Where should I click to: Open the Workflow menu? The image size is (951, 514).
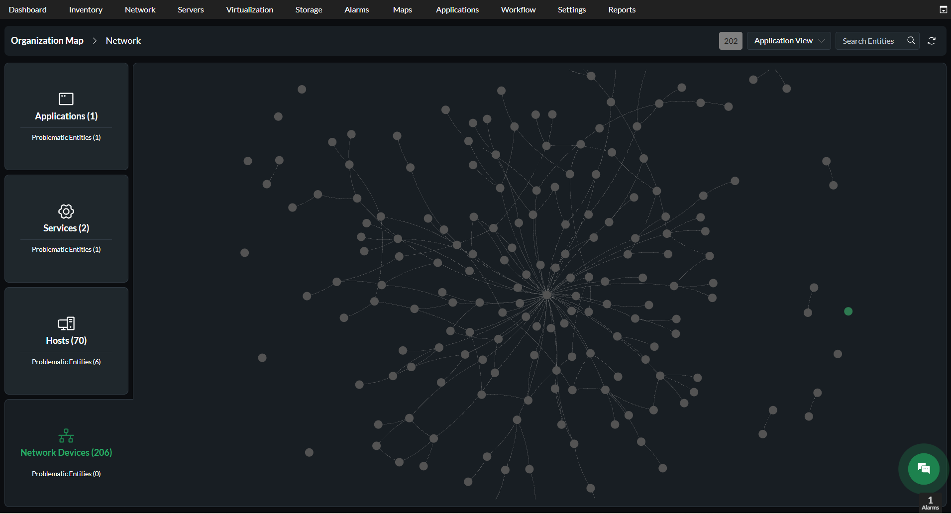pyautogui.click(x=518, y=9)
